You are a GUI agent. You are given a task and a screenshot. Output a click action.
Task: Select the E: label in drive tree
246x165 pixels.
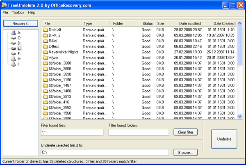(x=19, y=48)
